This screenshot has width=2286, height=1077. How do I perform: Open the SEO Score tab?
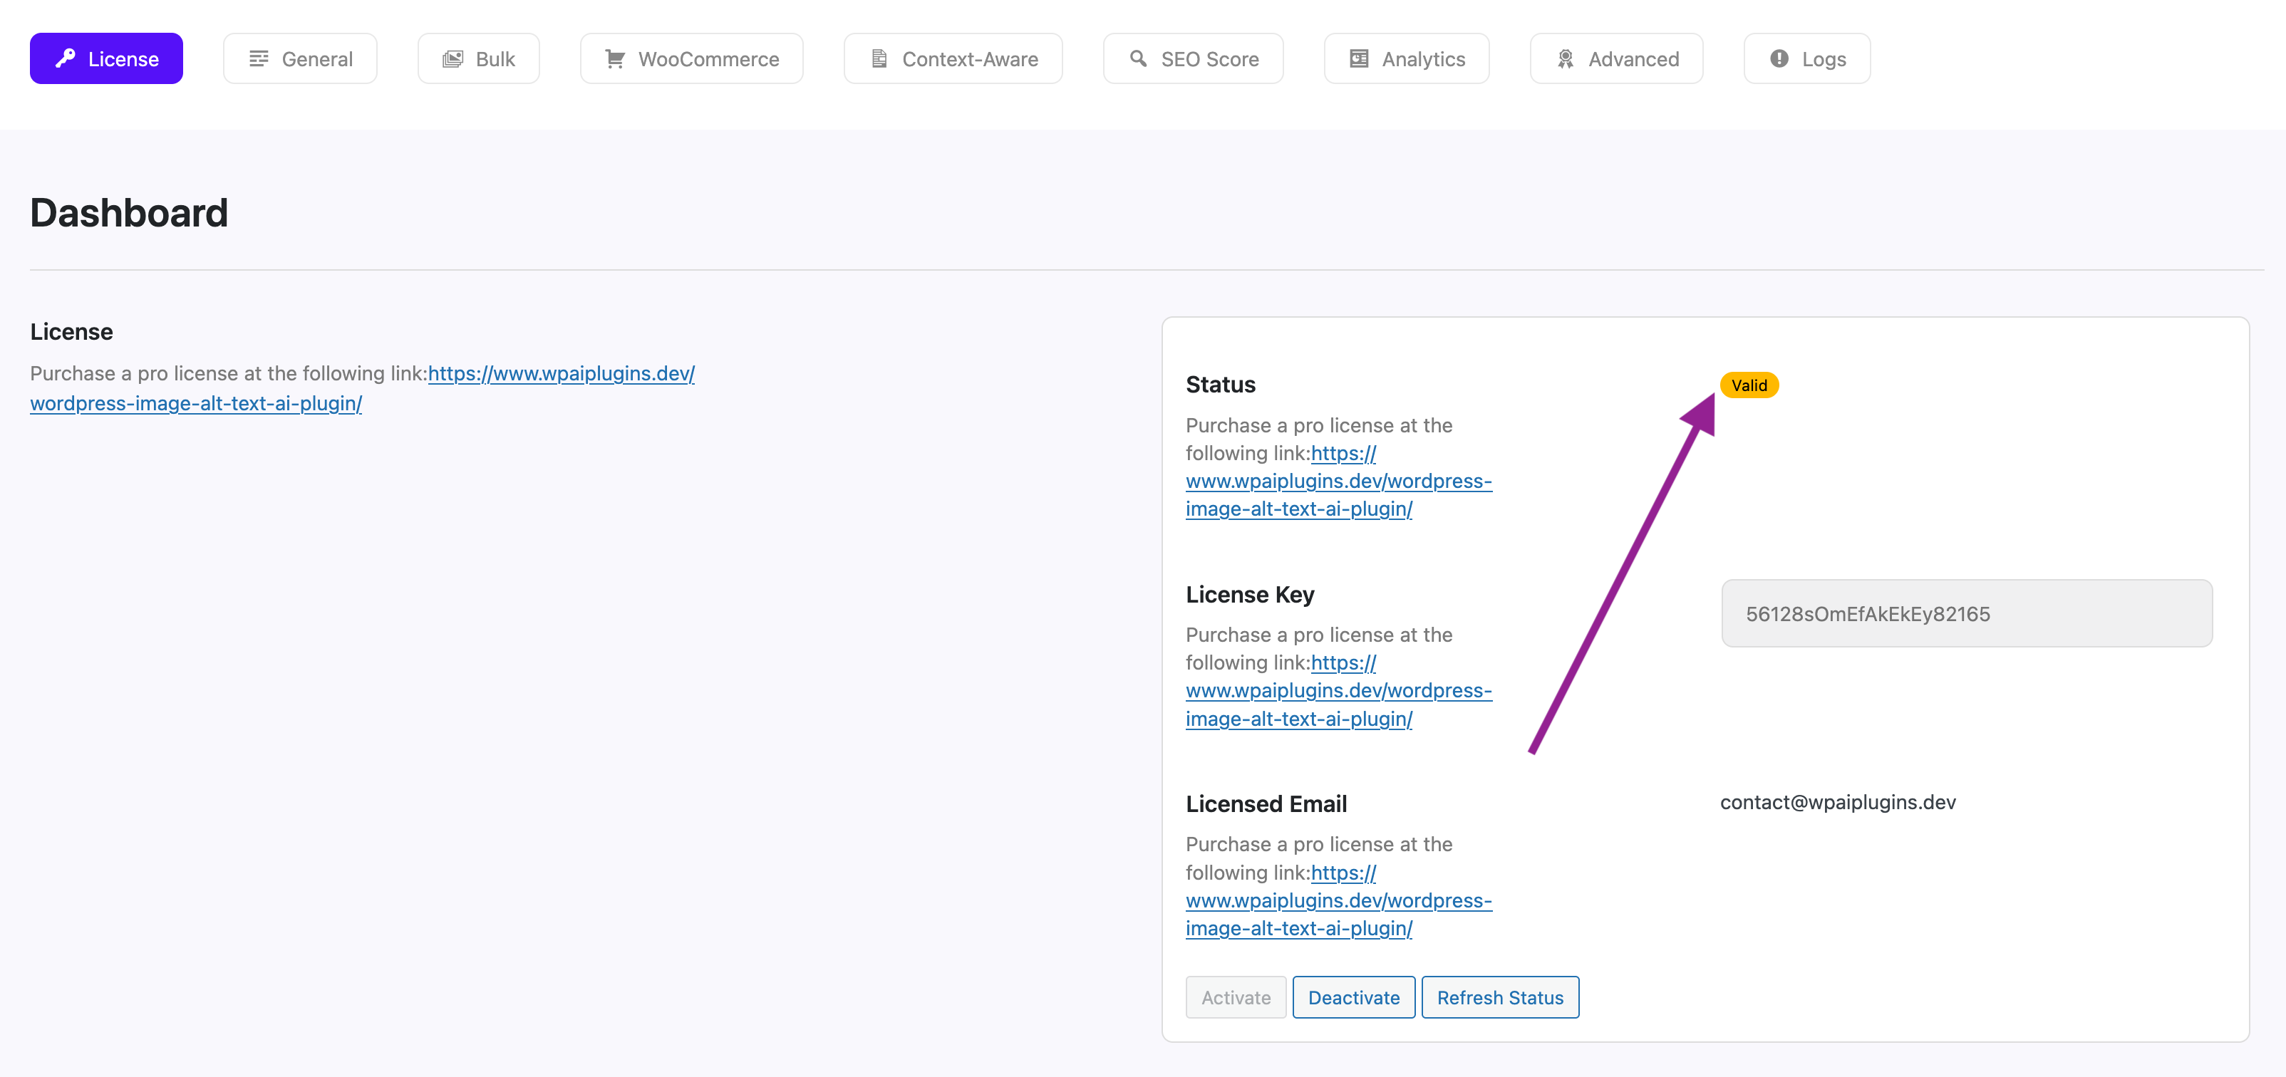1193,58
